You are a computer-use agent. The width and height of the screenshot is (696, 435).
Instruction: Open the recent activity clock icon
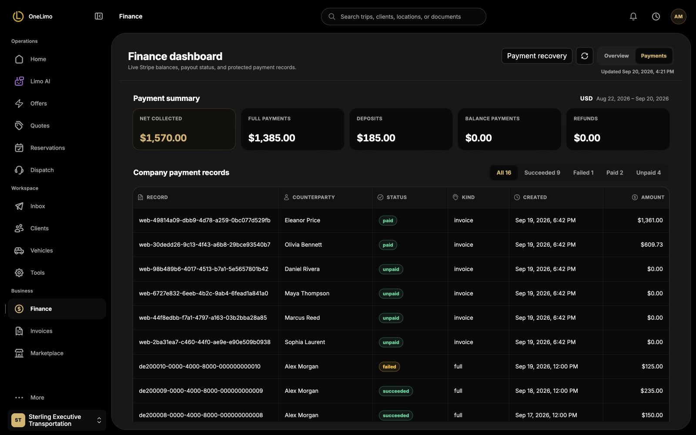click(656, 17)
